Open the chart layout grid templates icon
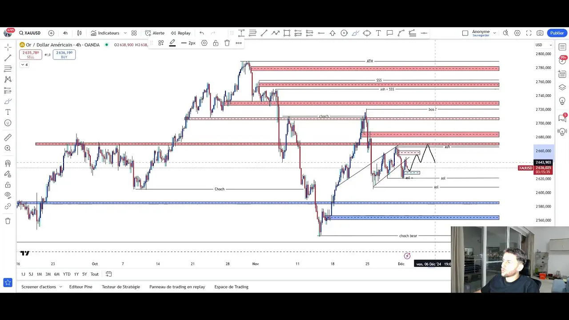This screenshot has width=569, height=320. coord(134,33)
